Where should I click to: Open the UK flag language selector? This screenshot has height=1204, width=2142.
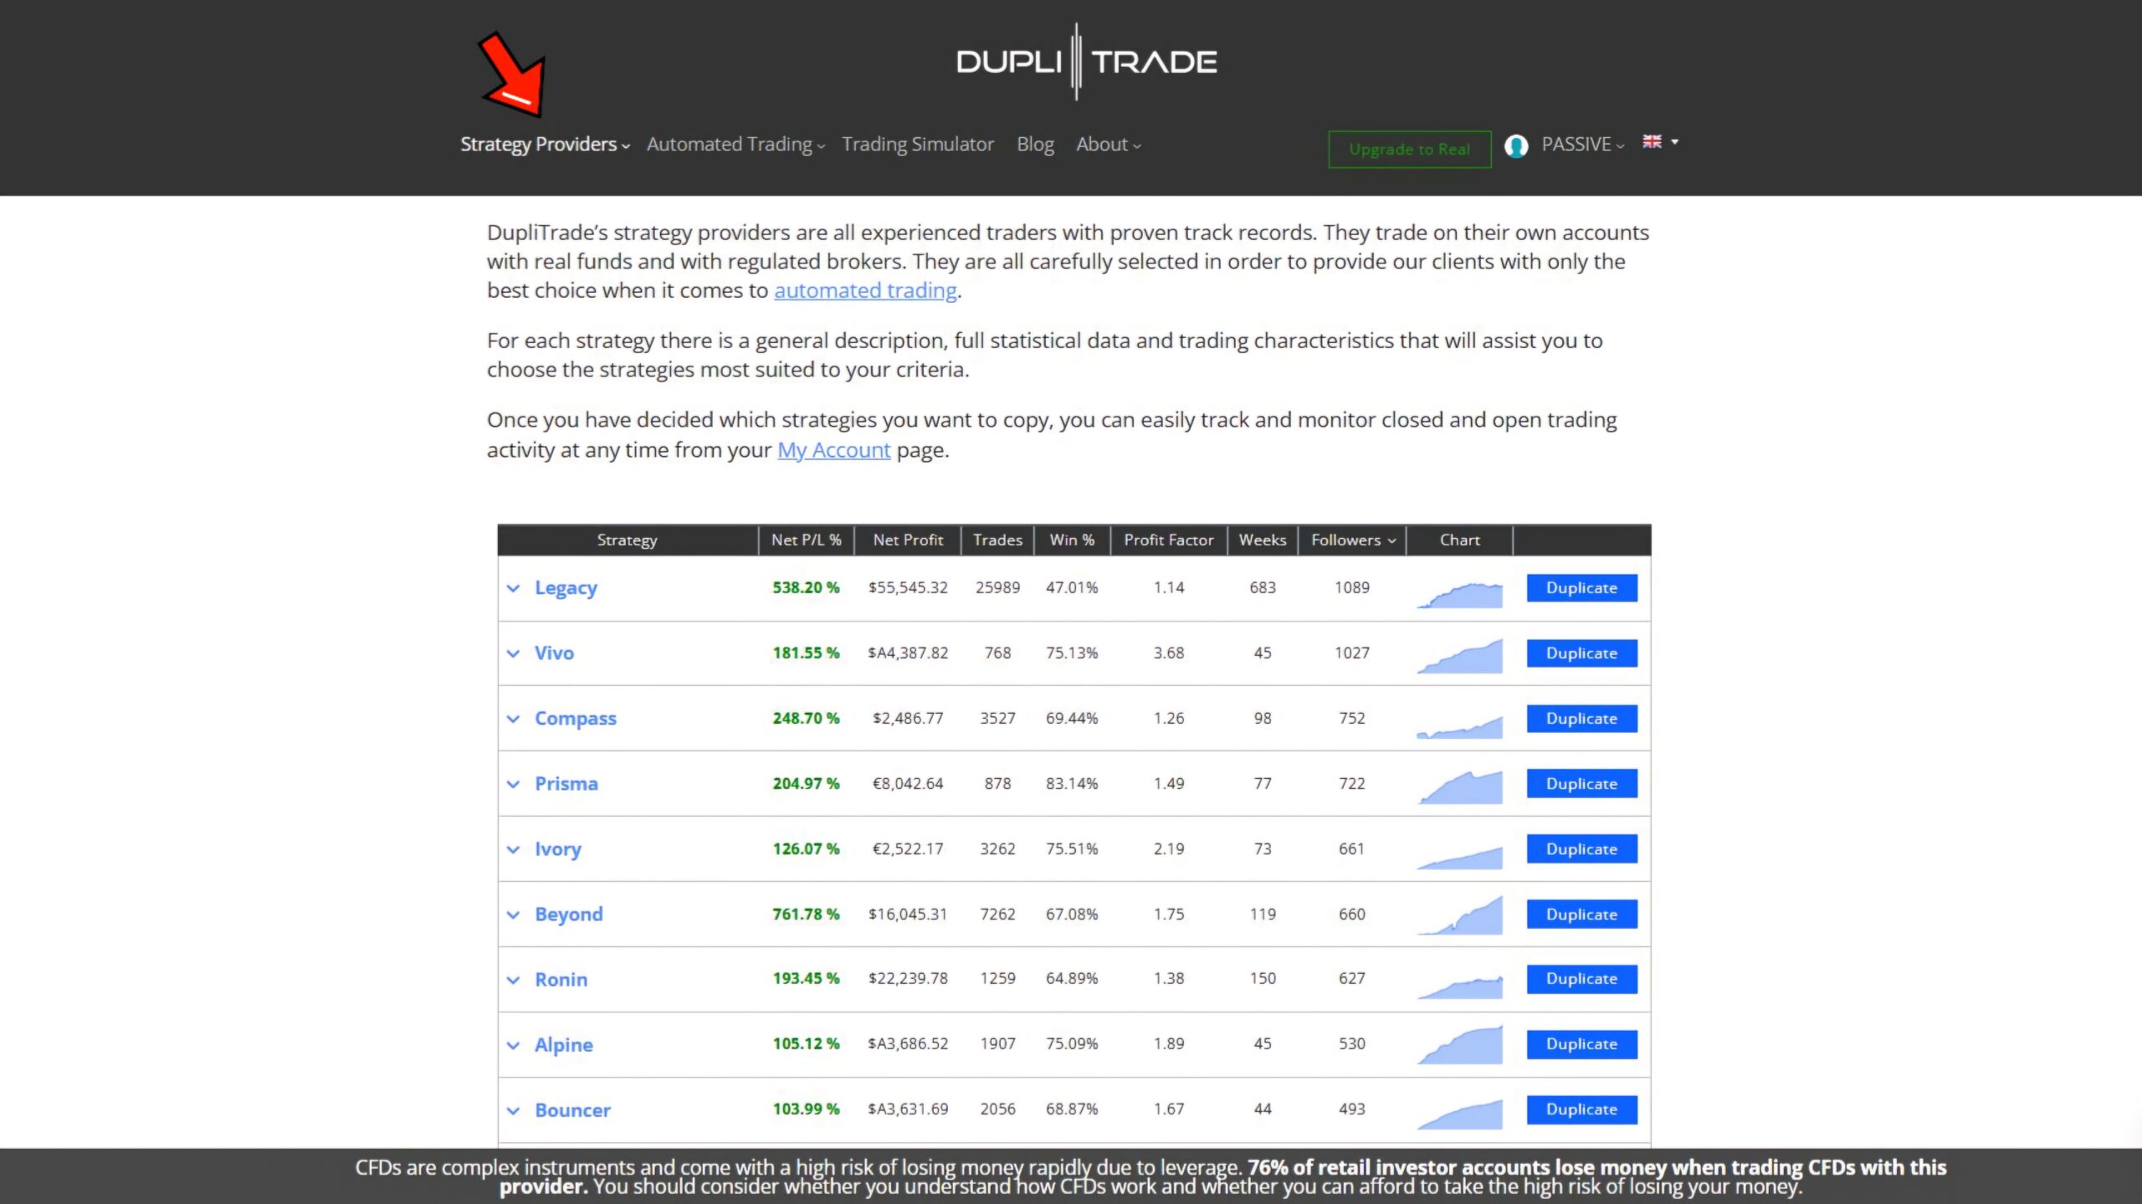[1660, 142]
